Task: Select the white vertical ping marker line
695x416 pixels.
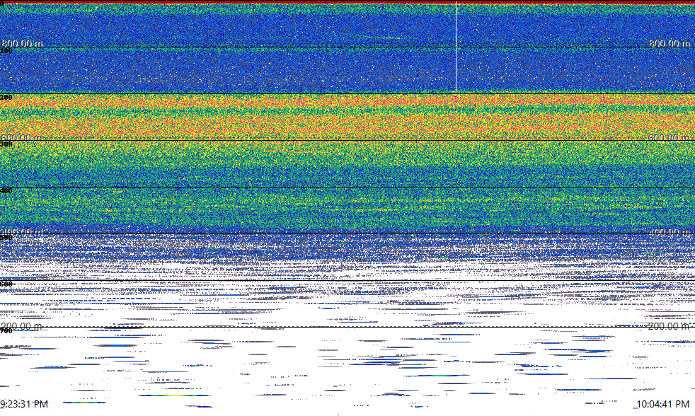Action: (x=456, y=47)
